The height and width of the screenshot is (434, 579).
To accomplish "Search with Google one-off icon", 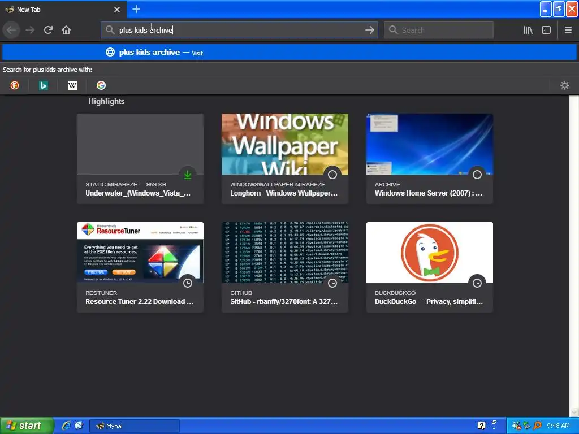I will [101, 85].
